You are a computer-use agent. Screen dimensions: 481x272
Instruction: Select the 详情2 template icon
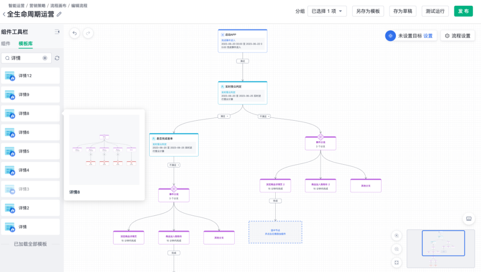coord(10,208)
